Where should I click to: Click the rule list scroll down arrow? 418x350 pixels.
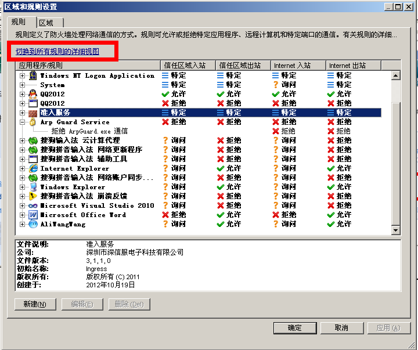[x=396, y=230]
